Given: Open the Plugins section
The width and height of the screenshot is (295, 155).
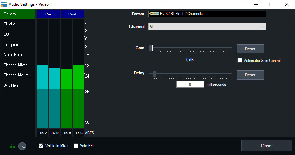Looking at the screenshot, I should (x=10, y=24).
